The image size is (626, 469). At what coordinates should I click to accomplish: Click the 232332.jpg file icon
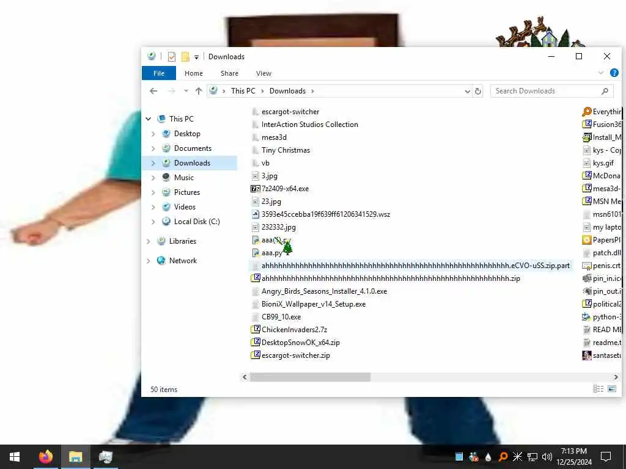(256, 227)
